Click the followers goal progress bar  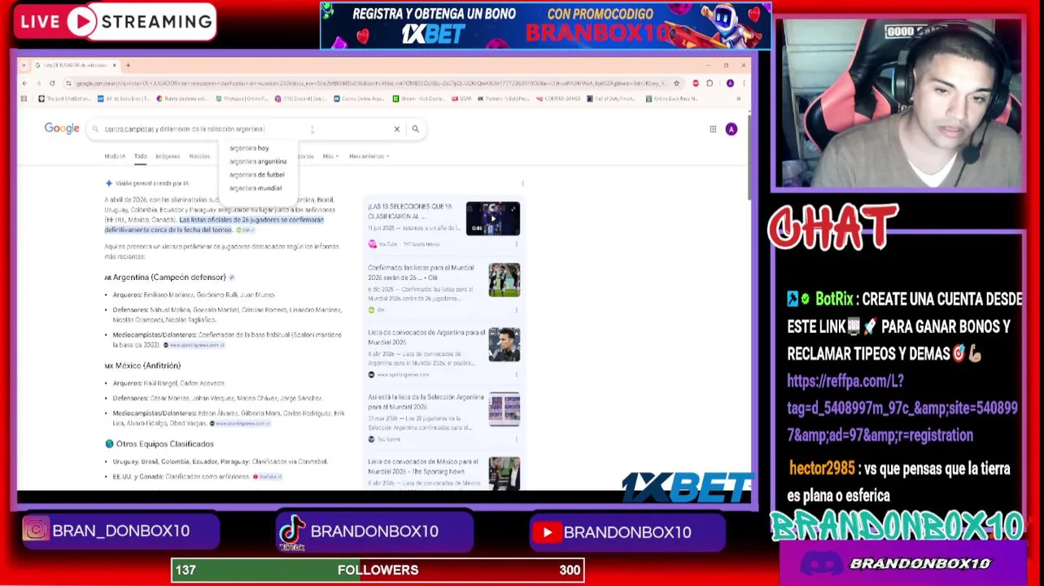(378, 570)
